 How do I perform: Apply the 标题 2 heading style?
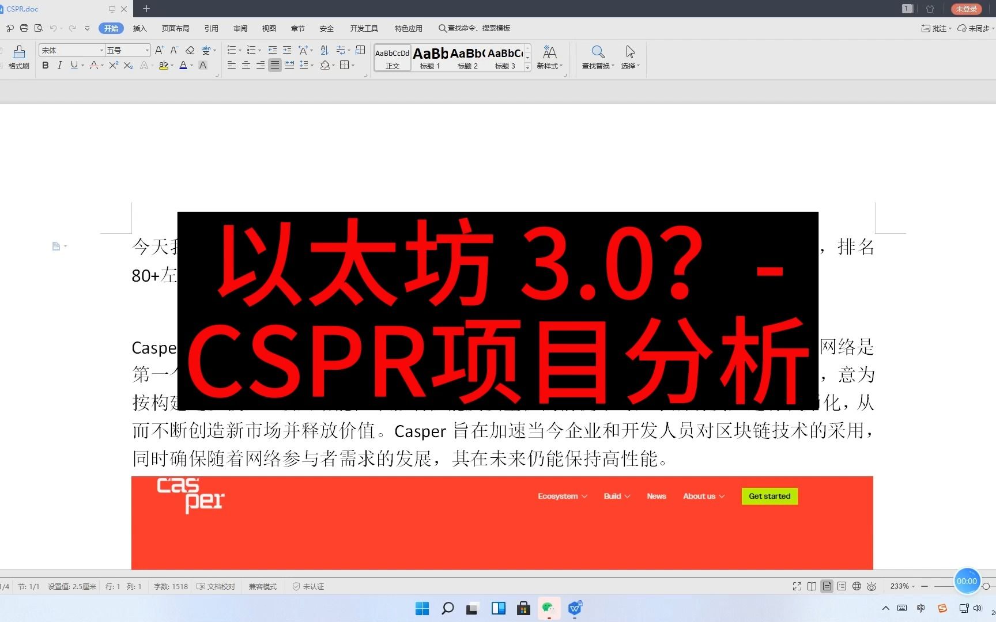(467, 58)
